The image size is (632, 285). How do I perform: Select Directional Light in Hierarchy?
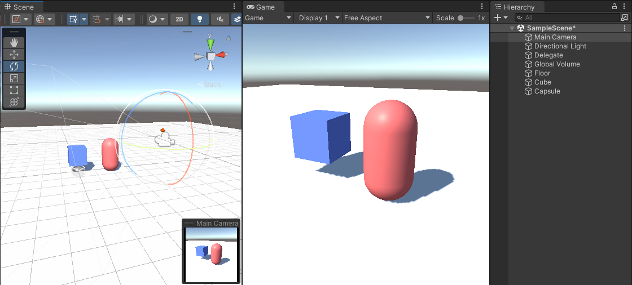(x=561, y=46)
